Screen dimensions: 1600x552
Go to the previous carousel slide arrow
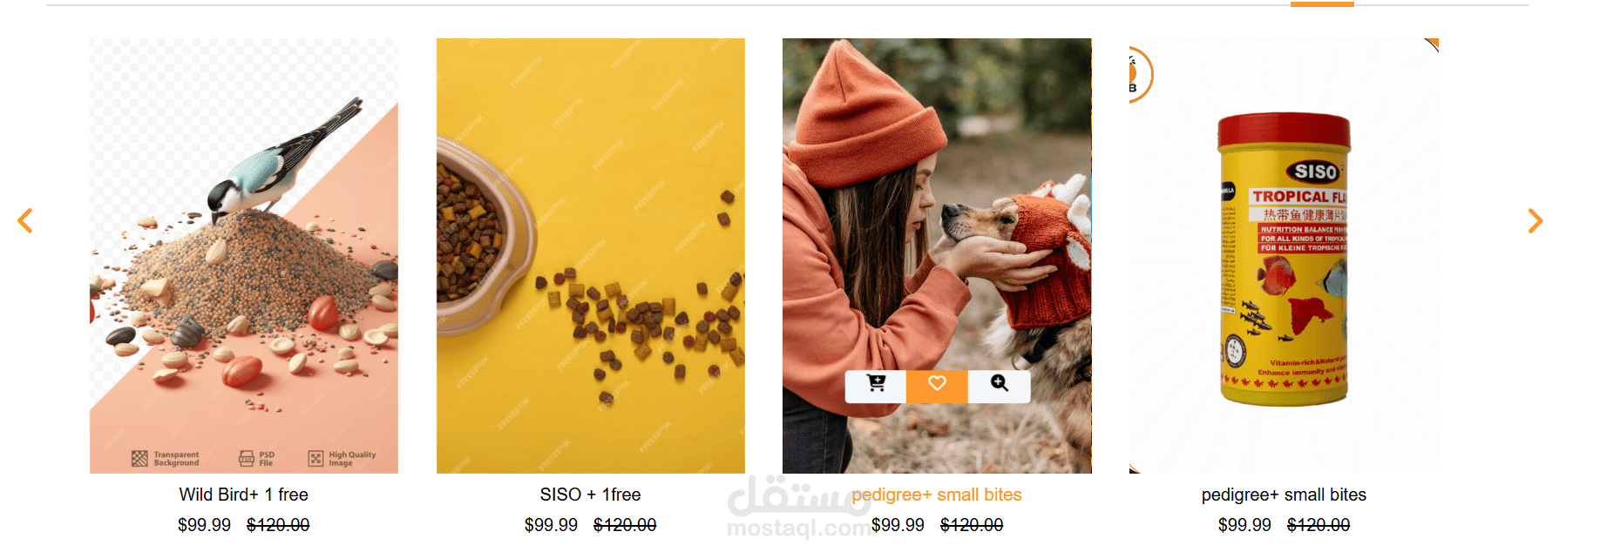tap(25, 221)
